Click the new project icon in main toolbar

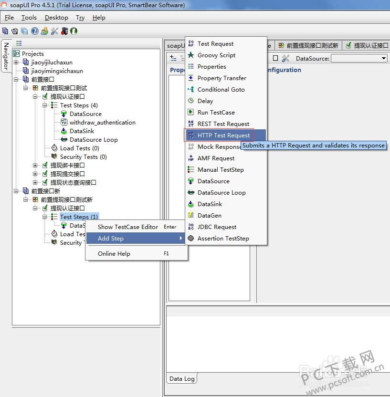click(x=5, y=31)
